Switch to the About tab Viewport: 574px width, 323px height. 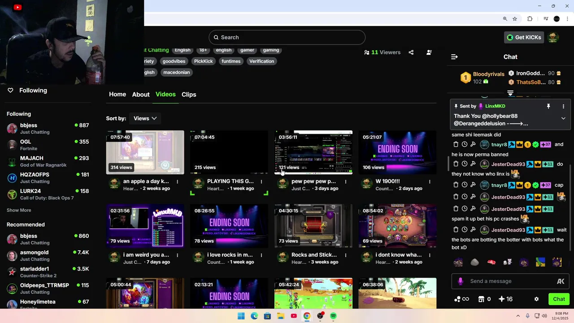click(x=141, y=94)
